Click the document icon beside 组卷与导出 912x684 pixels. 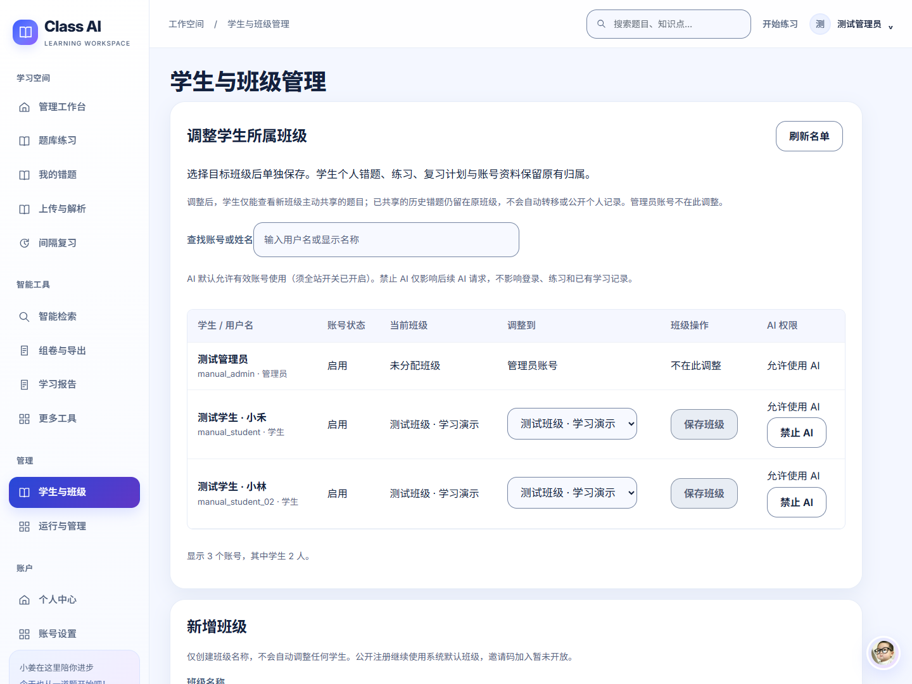point(24,351)
